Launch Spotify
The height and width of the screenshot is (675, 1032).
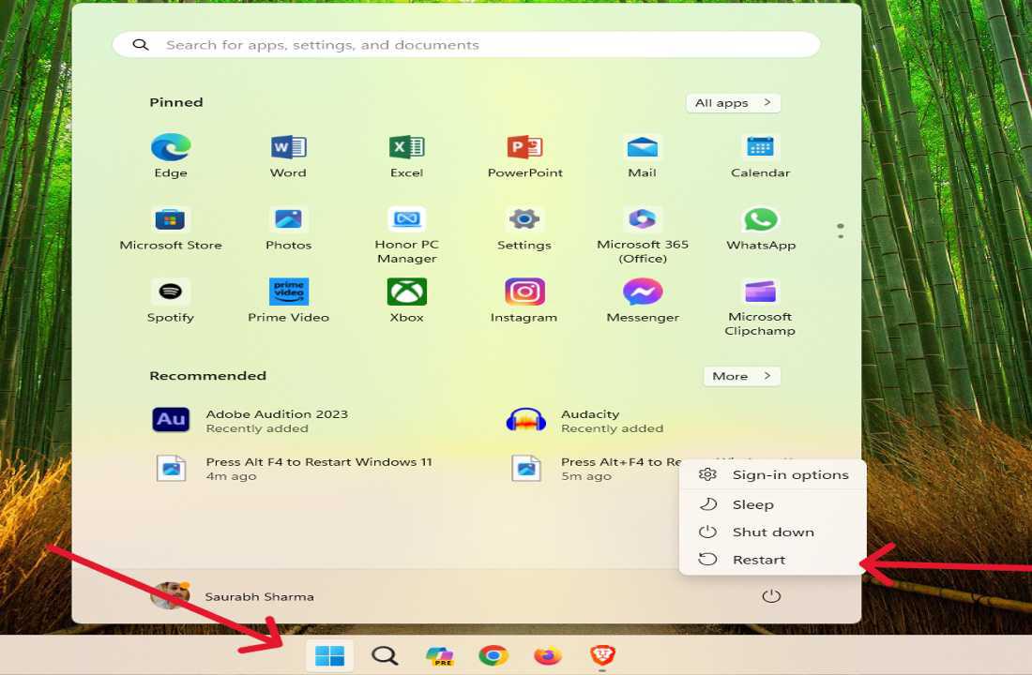tap(171, 301)
